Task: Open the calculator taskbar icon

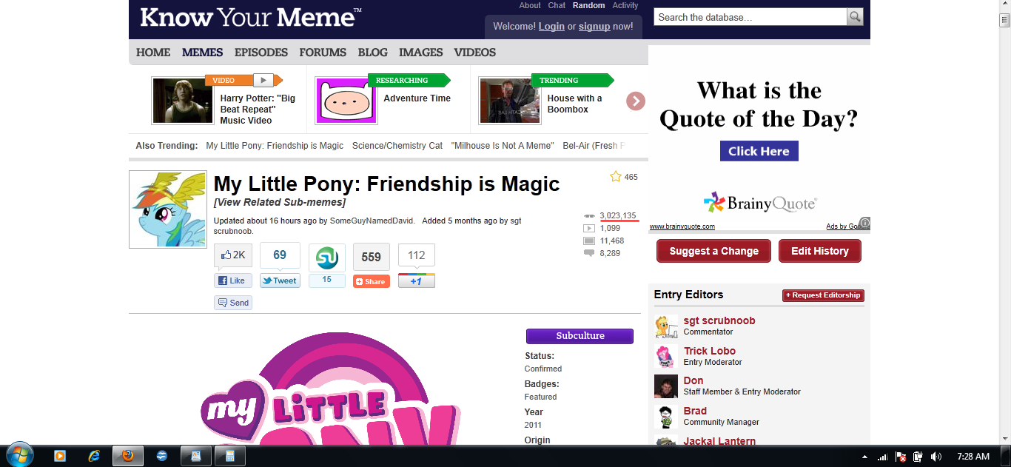Action: (230, 456)
